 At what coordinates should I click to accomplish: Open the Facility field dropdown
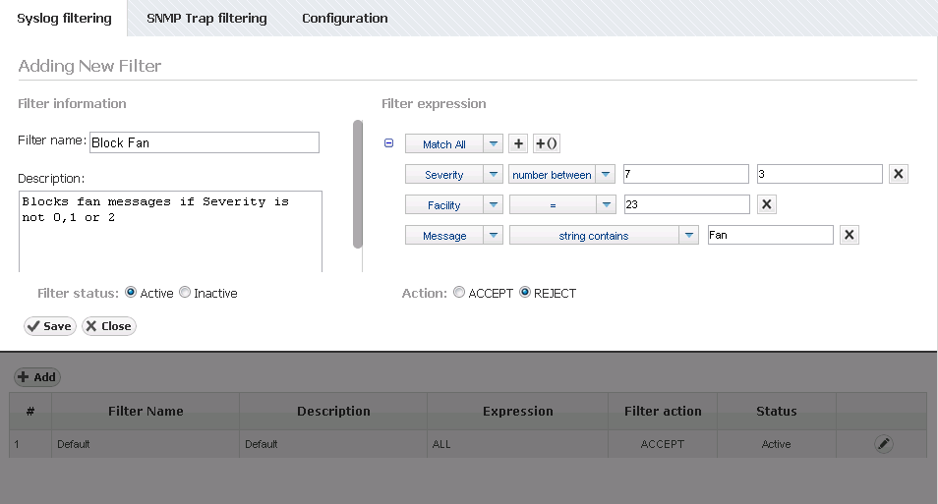[x=493, y=205]
